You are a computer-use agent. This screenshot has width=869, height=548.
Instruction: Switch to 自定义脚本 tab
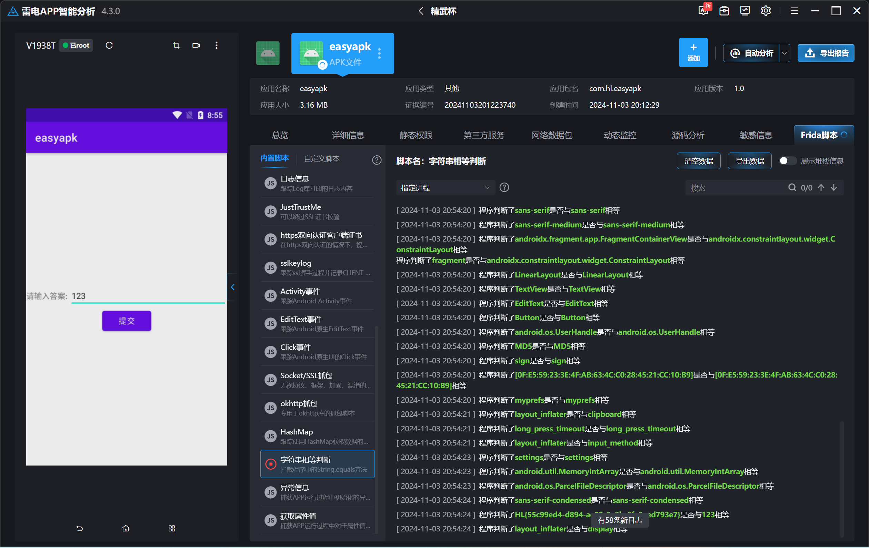(x=321, y=159)
